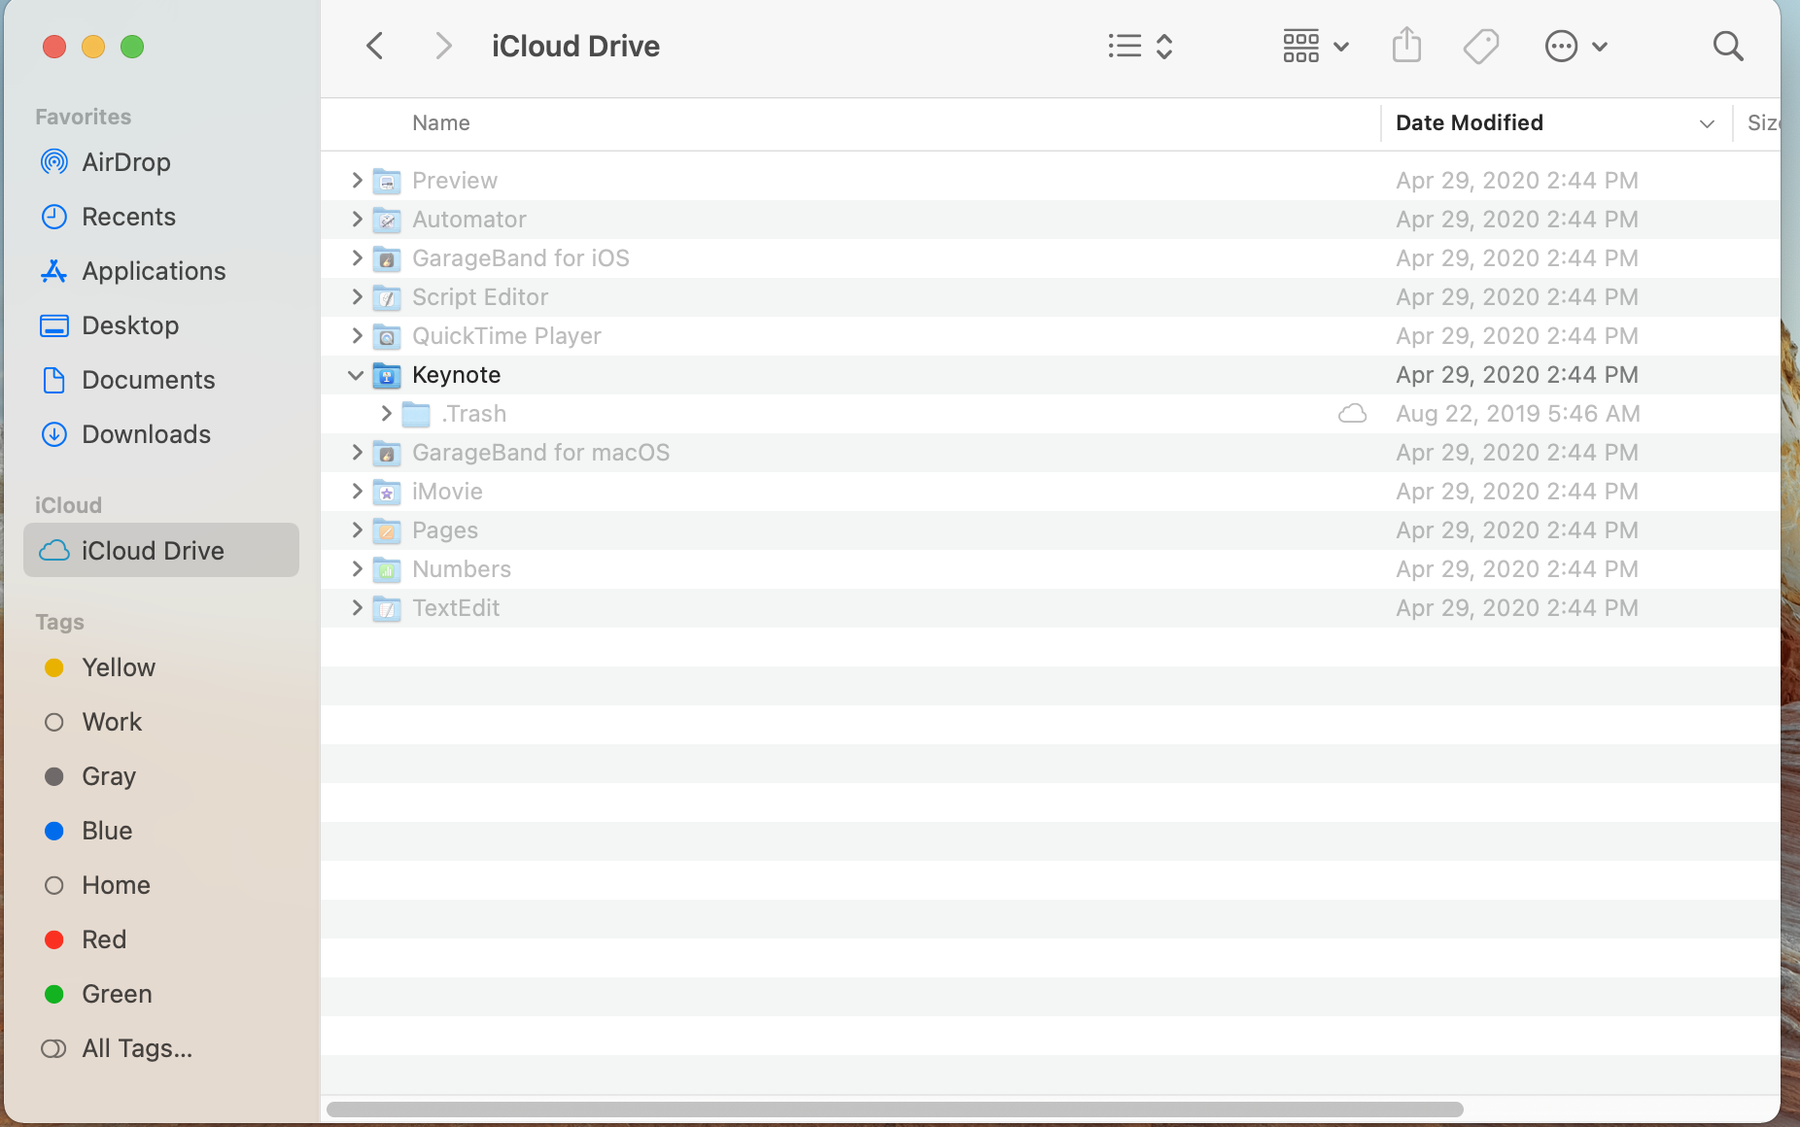Expand the QuickTime Player folder
The height and width of the screenshot is (1127, 1800).
357,335
